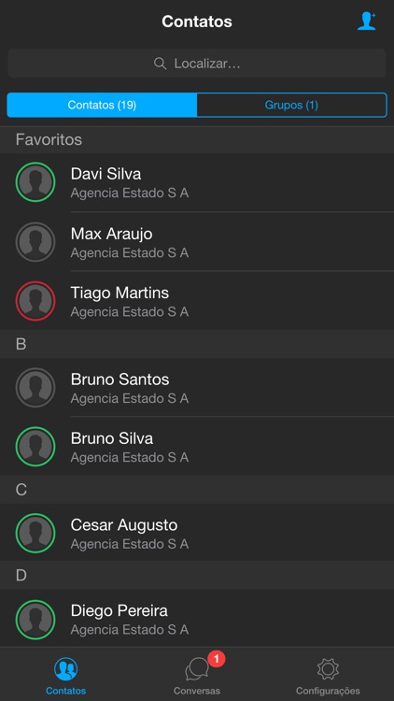
Task: Tap Diego Pereira's green-ringed avatar
Action: [x=35, y=620]
